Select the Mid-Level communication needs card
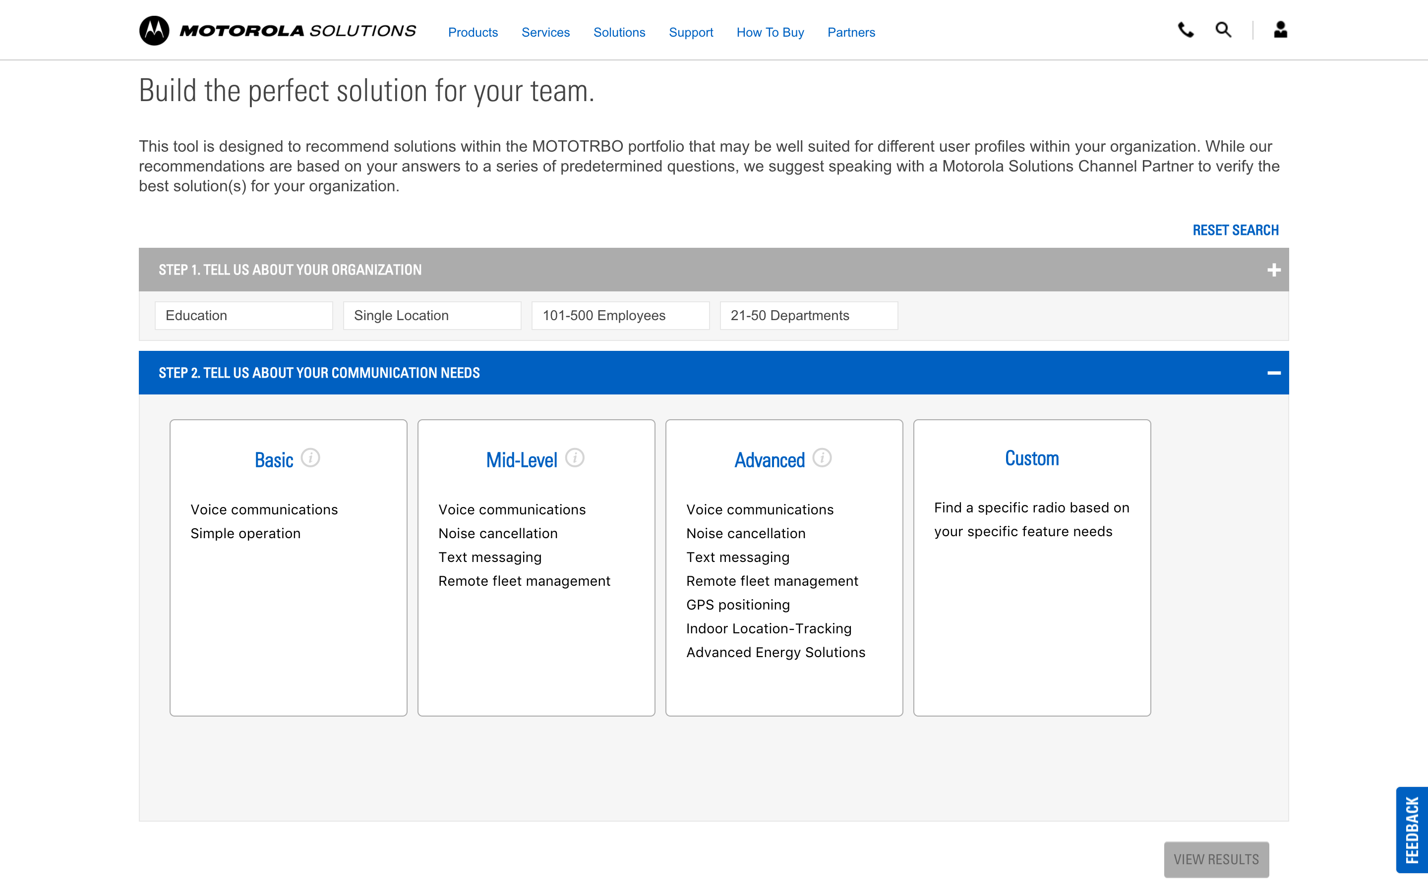Viewport: 1428px width, 892px height. click(x=536, y=567)
